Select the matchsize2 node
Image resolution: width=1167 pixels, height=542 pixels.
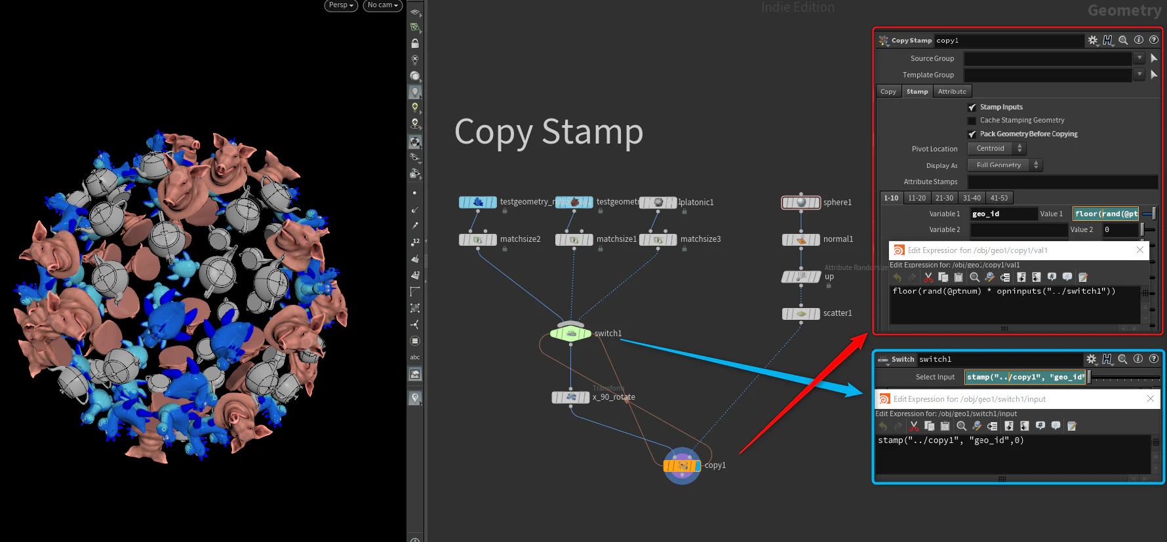point(477,240)
